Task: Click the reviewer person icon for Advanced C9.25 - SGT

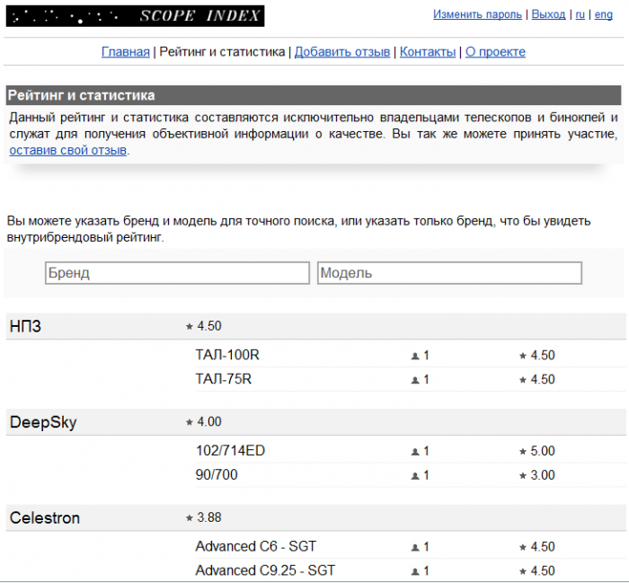Action: tap(415, 571)
